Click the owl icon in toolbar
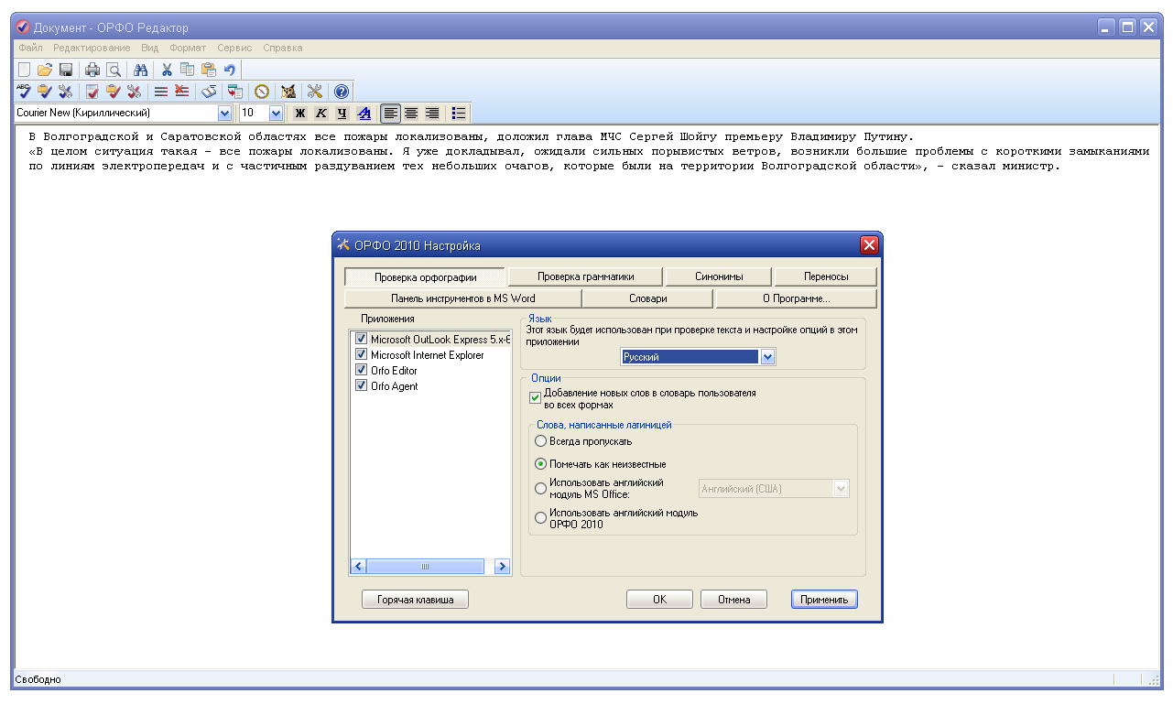Viewport: 1173px width, 704px height. point(288,92)
